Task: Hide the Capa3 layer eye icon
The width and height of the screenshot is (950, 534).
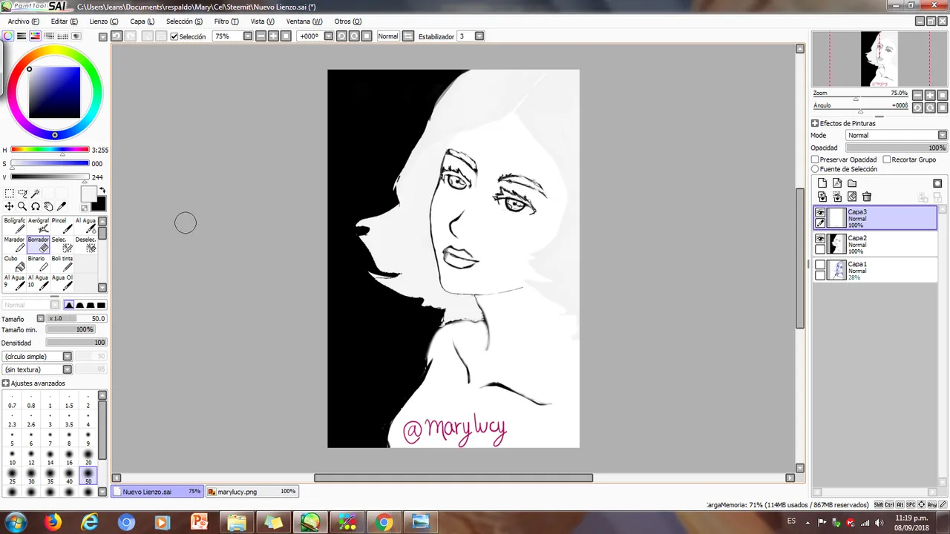Action: (x=820, y=213)
